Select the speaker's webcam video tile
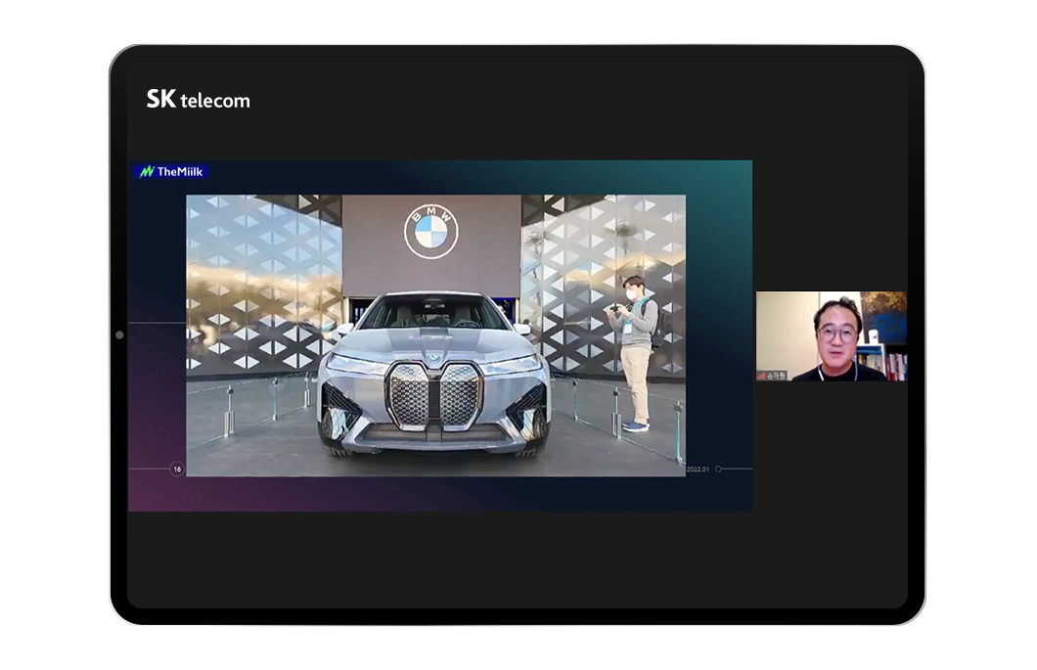This screenshot has width=1037, height=670. (831, 335)
